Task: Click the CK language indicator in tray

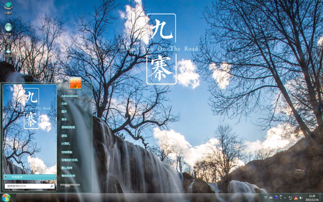Action: 266,198
